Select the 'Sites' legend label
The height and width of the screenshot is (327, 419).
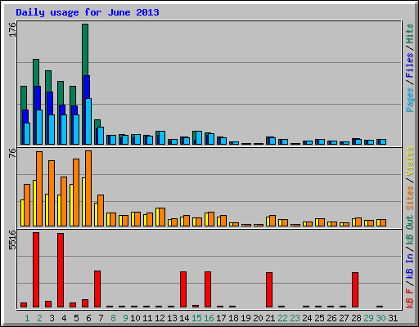pyautogui.click(x=410, y=198)
